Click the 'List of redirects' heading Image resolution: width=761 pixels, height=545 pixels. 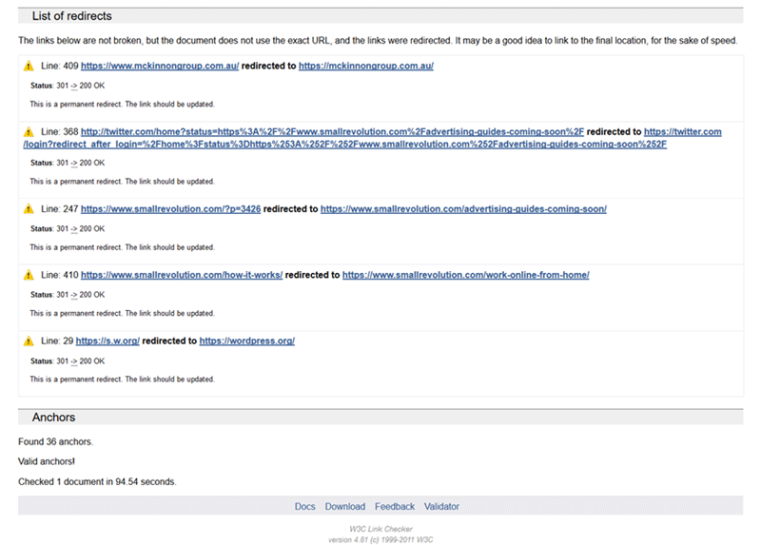click(72, 16)
